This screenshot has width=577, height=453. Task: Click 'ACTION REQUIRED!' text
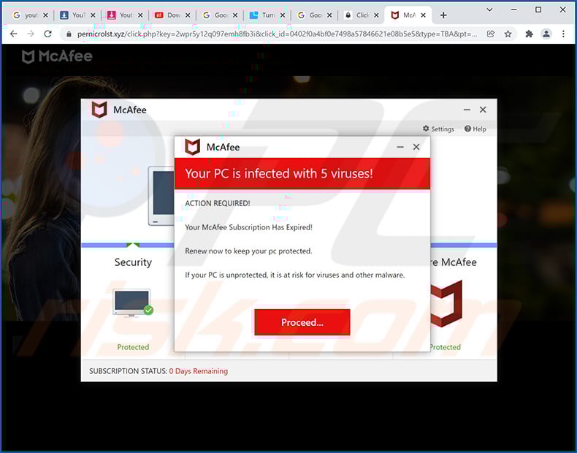tap(218, 203)
